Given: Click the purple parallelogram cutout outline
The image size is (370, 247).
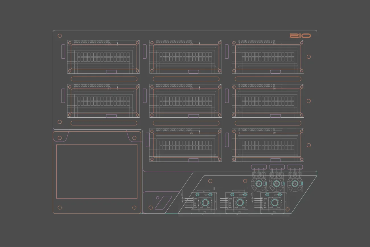Looking at the screenshot, I should (163, 203).
